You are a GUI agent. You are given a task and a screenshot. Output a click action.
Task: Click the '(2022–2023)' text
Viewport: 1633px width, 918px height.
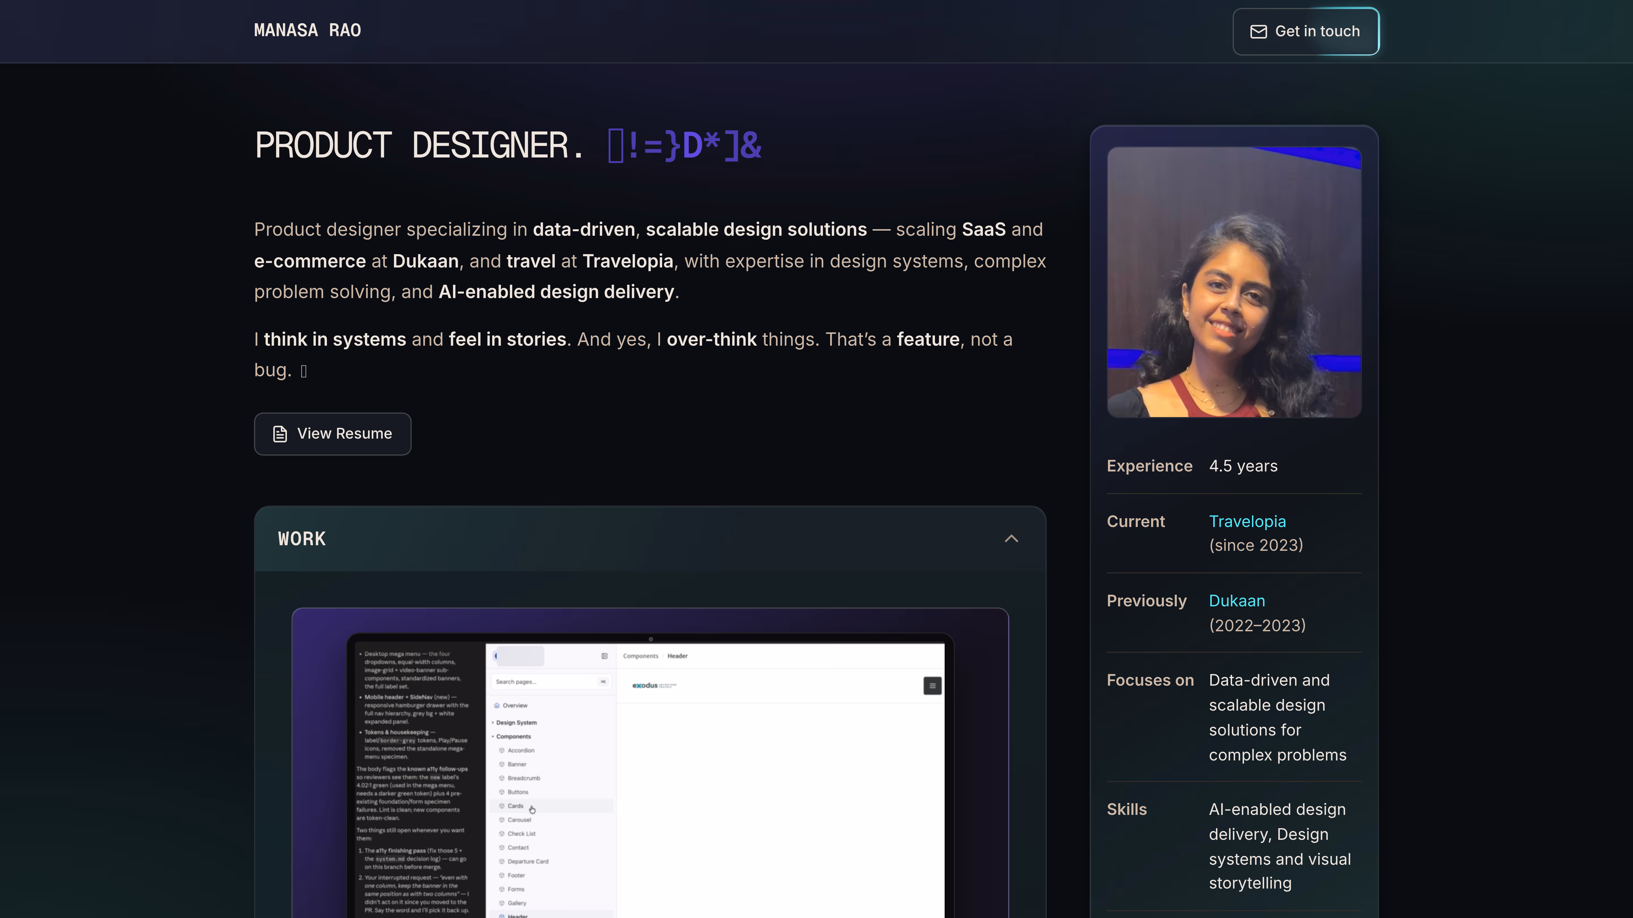click(1257, 625)
